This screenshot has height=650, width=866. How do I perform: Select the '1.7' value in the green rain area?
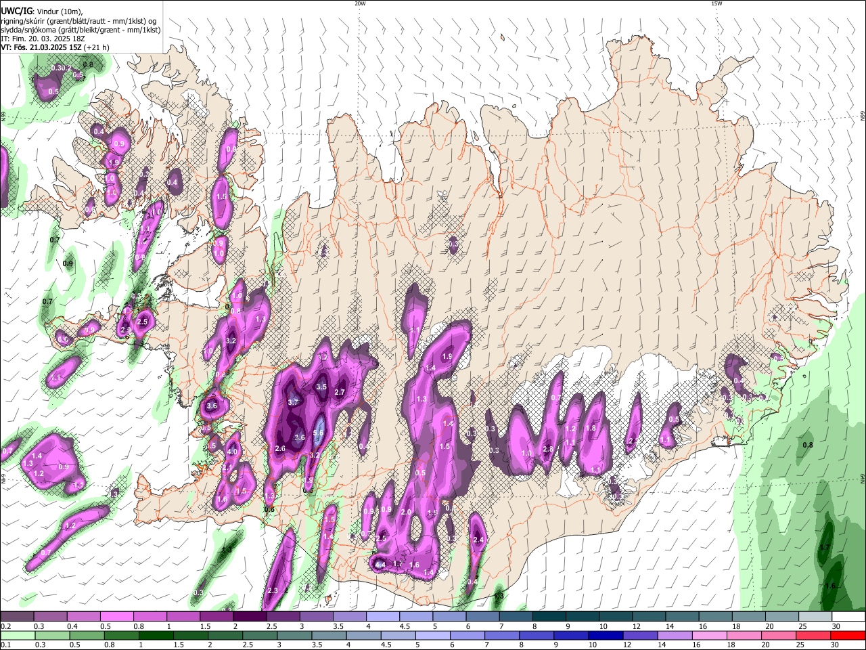pos(825,547)
